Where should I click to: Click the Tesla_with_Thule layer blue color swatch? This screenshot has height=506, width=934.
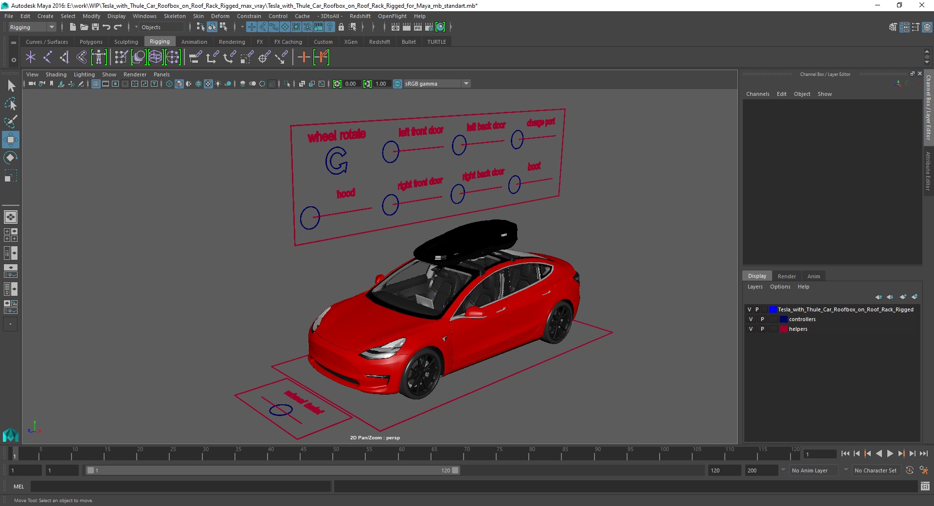(772, 309)
